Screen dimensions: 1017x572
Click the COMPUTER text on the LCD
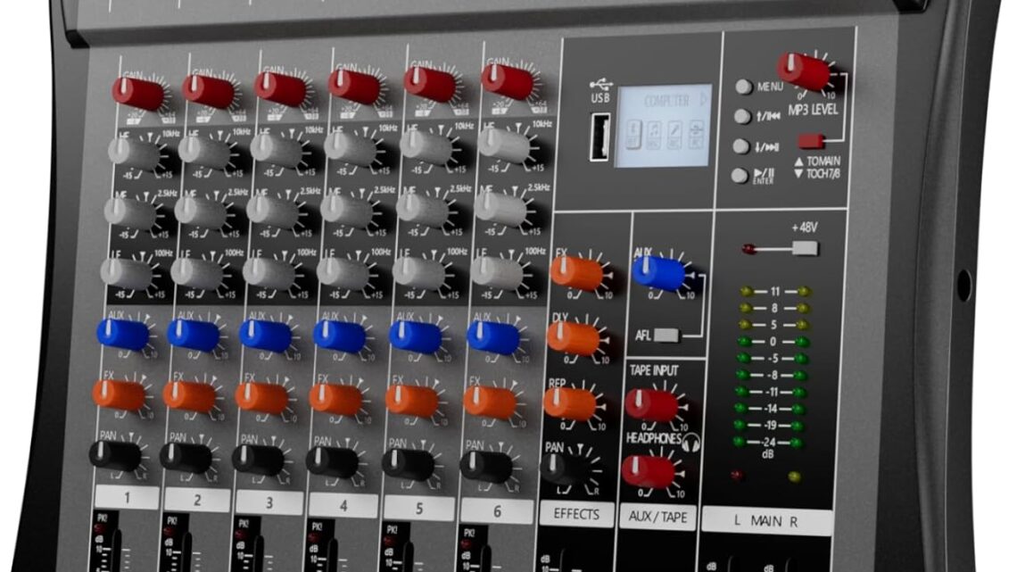666,101
